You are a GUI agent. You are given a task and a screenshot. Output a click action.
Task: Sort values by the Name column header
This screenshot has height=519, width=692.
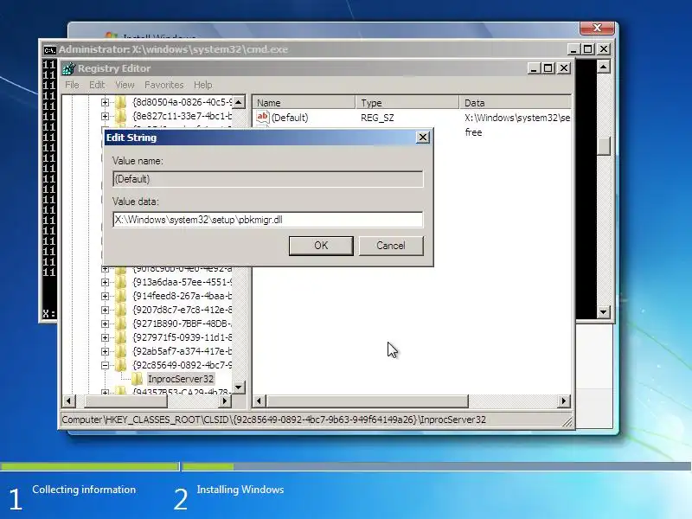point(304,102)
